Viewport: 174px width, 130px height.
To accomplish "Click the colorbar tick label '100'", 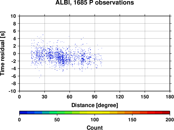I will pos(95,120).
